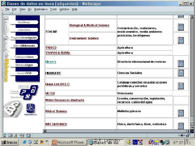Click the horizontal scrollbar left arrow
The image size is (195, 146).
pyautogui.click(x=44, y=131)
